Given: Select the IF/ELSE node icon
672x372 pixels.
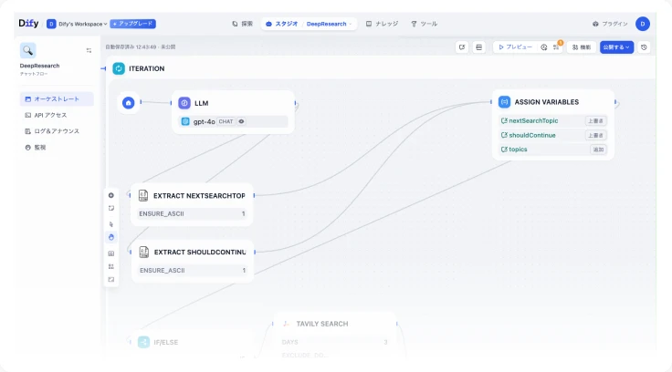Looking at the screenshot, I should click(144, 342).
